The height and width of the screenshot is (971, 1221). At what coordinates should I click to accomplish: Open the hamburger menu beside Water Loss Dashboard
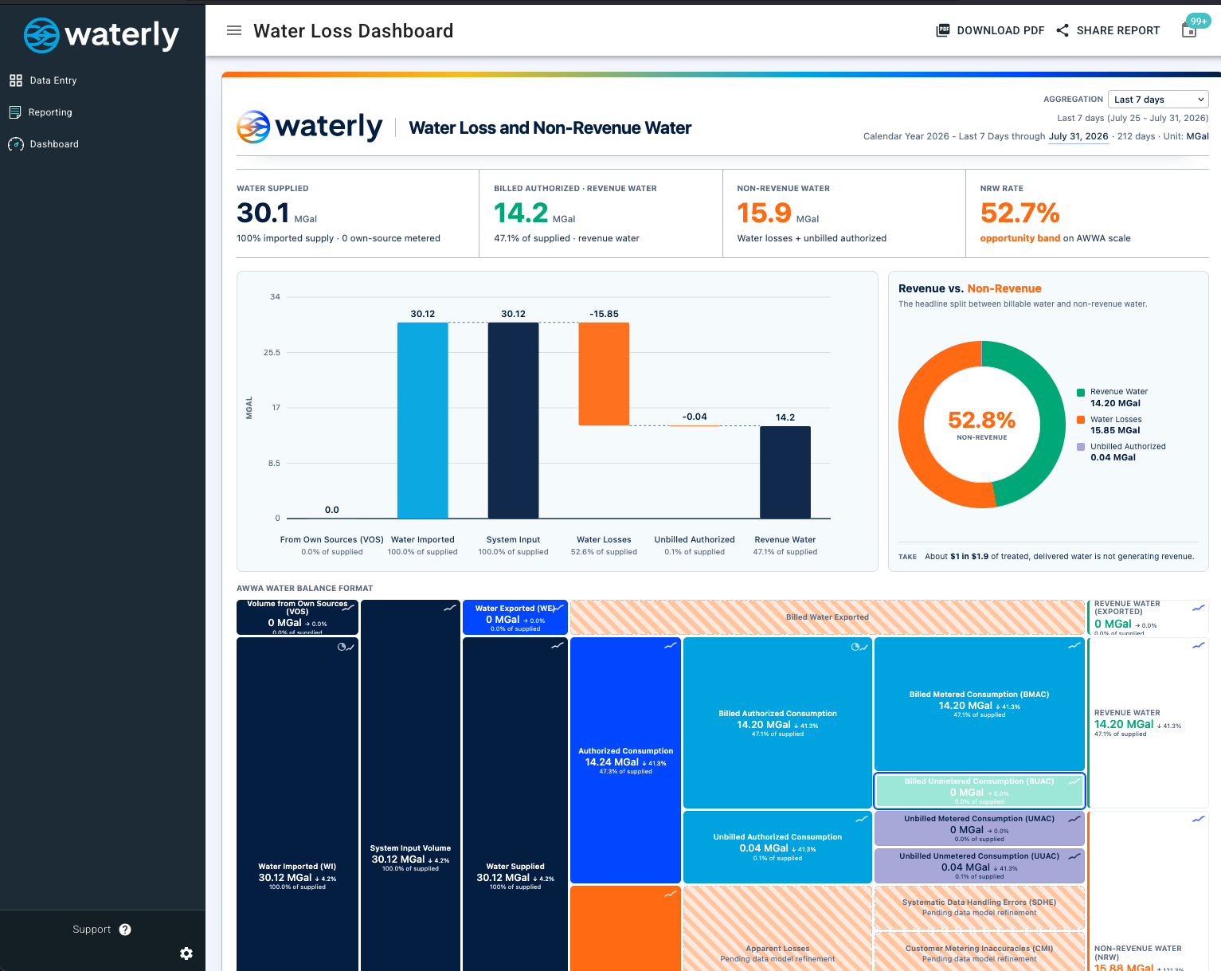click(234, 30)
